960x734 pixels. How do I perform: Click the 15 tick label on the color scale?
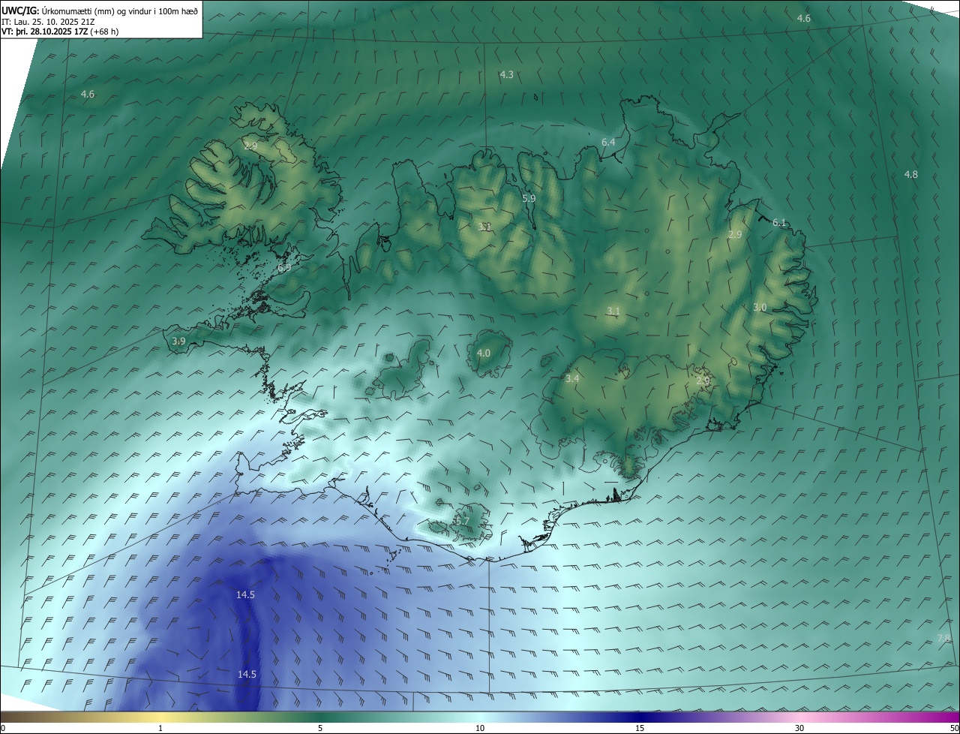pyautogui.click(x=640, y=728)
